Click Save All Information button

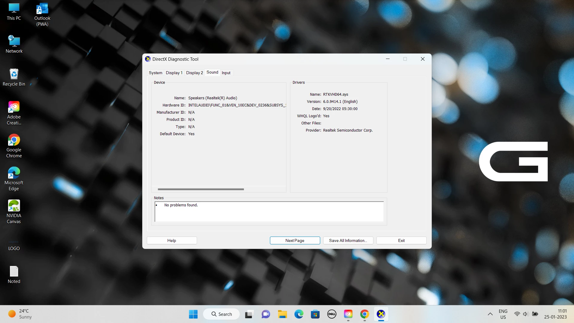coord(348,240)
